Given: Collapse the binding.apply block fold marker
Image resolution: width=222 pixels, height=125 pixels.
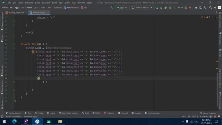Looking at the screenshot, I should click(x=14, y=48).
